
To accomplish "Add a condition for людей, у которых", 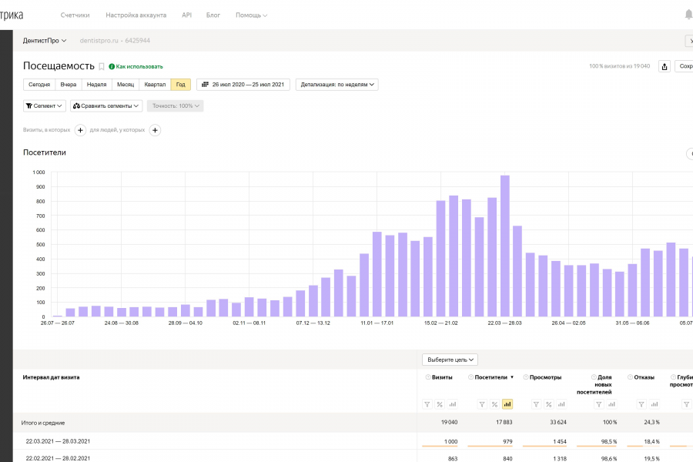I will pos(155,130).
